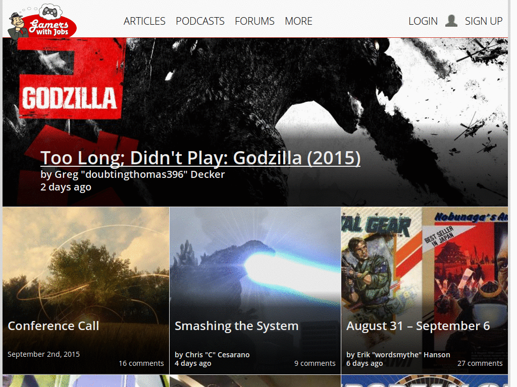Open the Too Long; Didn't Play: Godzilla (2015) headline
Screen dimensions: 517x387
200,158
